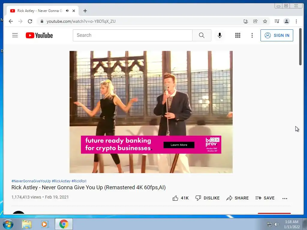This screenshot has width=307, height=230.
Task: Open the #NeverGonnaGiveYouUp hashtag
Action: [31, 181]
